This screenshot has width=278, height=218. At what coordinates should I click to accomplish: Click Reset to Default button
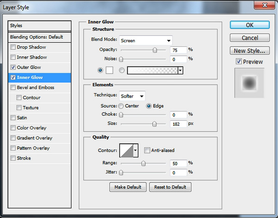pos(170,187)
